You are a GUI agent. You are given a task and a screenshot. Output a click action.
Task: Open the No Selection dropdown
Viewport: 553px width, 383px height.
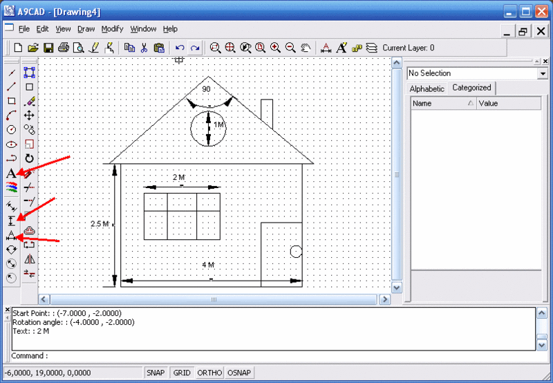(x=543, y=73)
